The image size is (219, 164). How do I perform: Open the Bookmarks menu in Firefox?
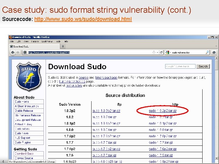pos(47,41)
